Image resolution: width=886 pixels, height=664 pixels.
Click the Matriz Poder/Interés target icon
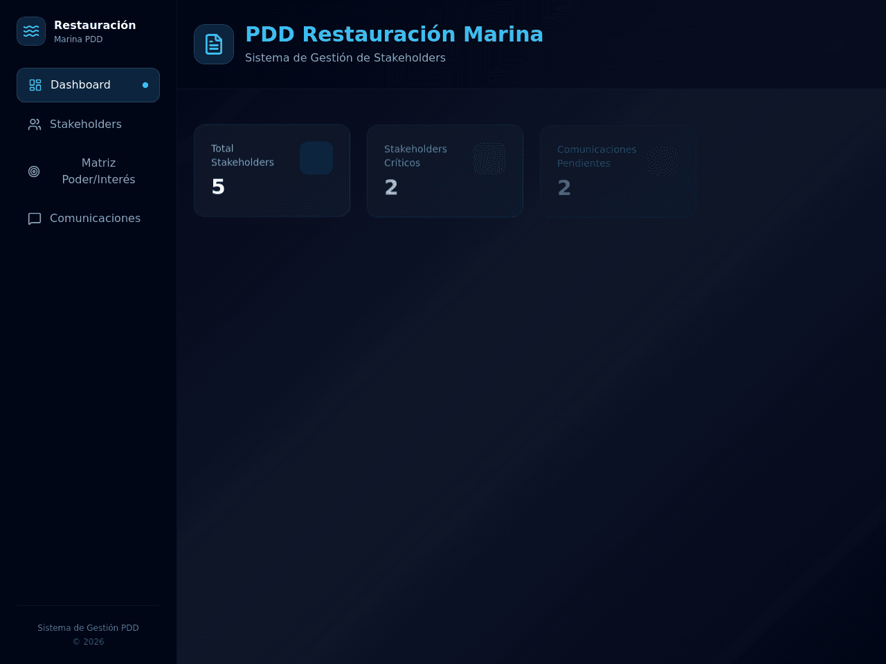(34, 172)
